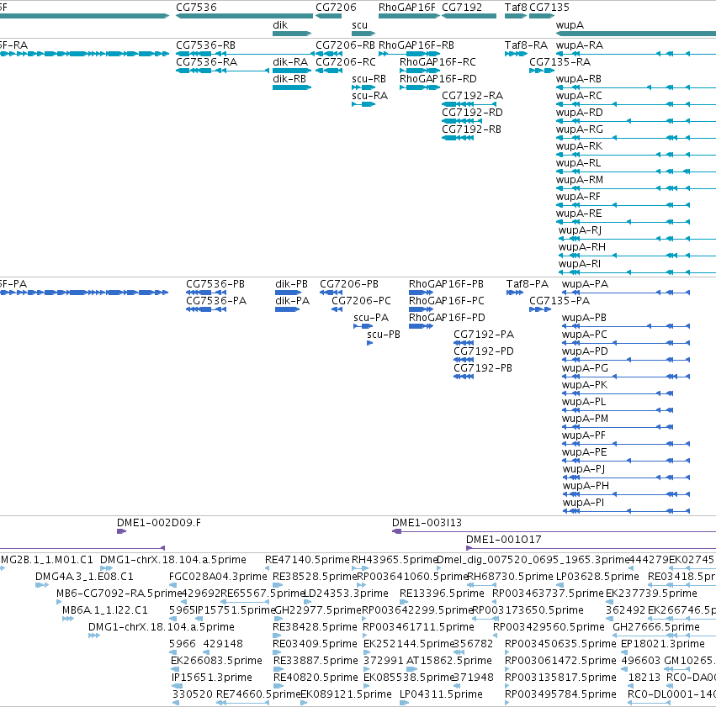Click EST RE13396.5prime
The image size is (716, 707).
point(402,602)
